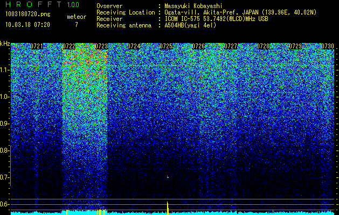Screen dimensions: 339x215
Task: Click the 0722 time marker
Action: coord(69,46)
